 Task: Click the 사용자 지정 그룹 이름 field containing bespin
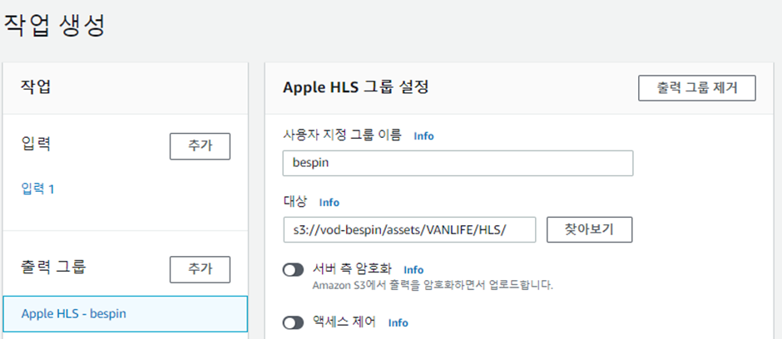pyautogui.click(x=458, y=164)
